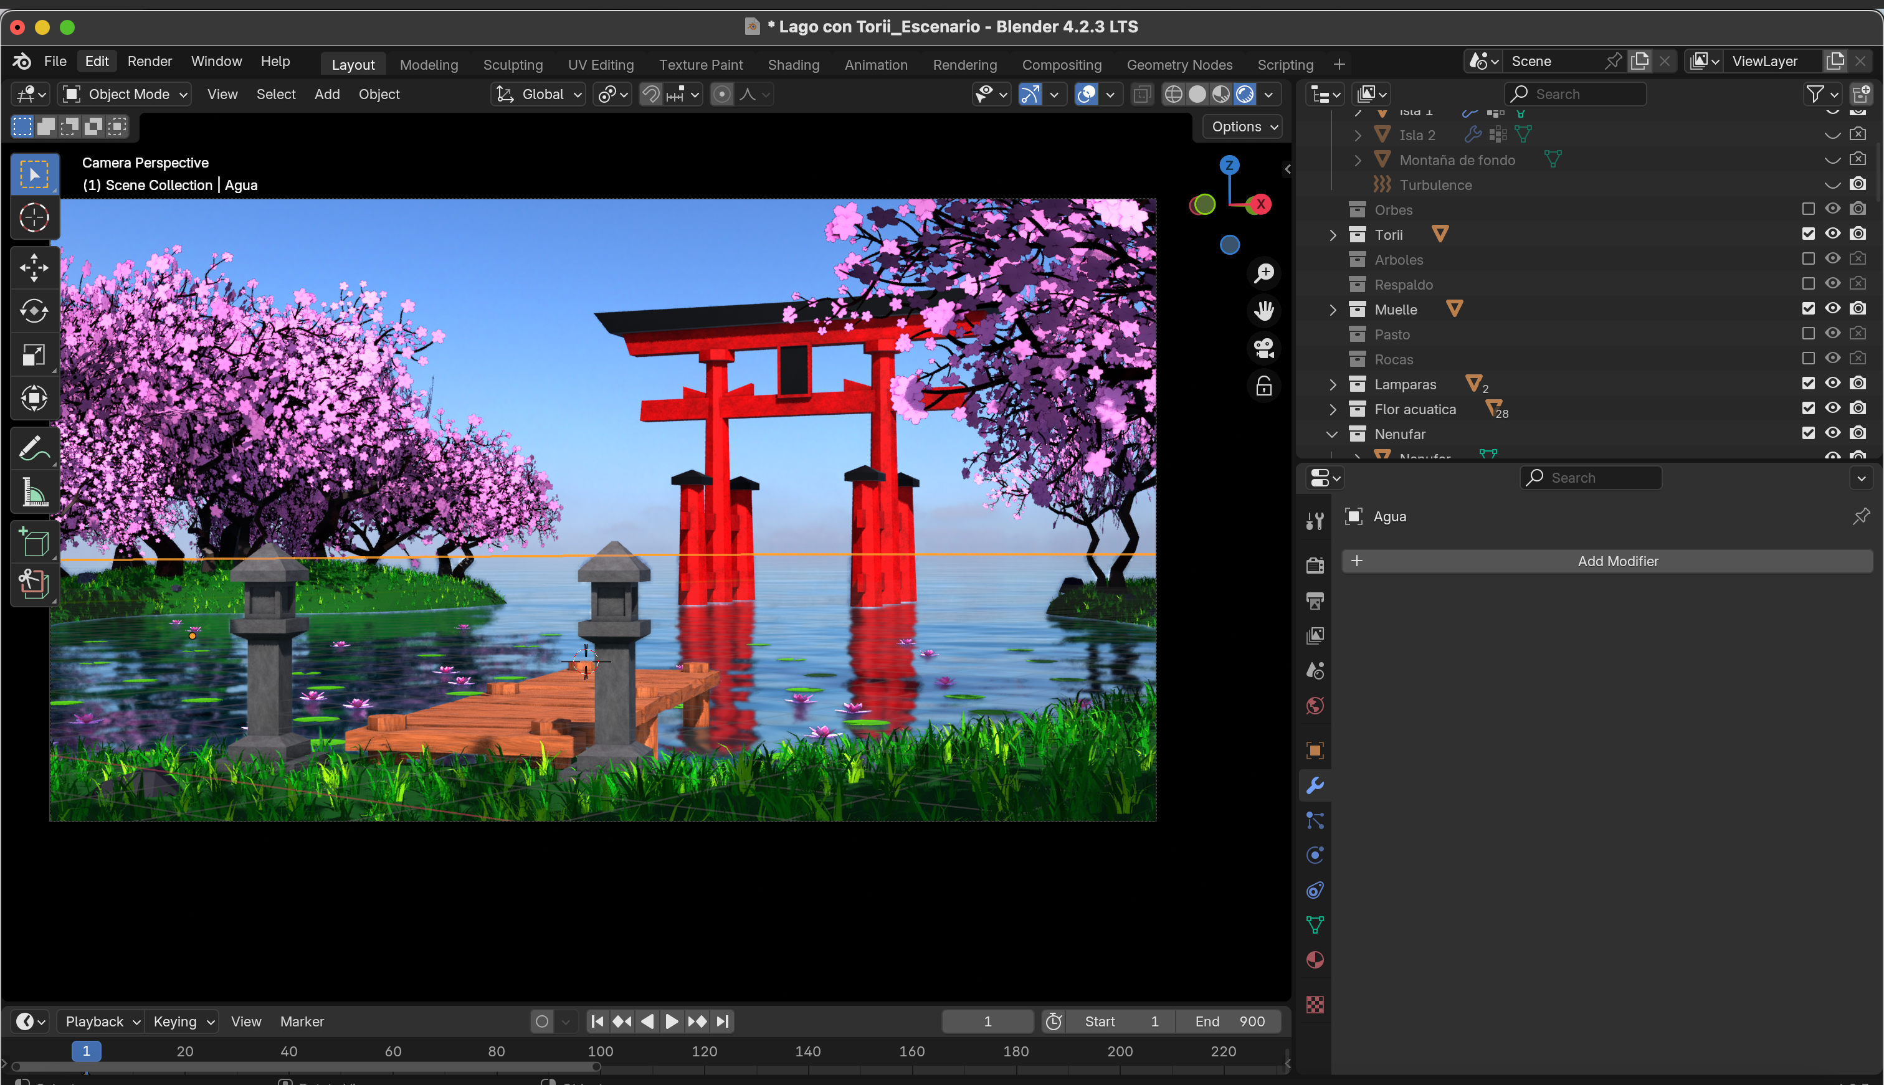Select the Add Cube tool

click(x=34, y=542)
